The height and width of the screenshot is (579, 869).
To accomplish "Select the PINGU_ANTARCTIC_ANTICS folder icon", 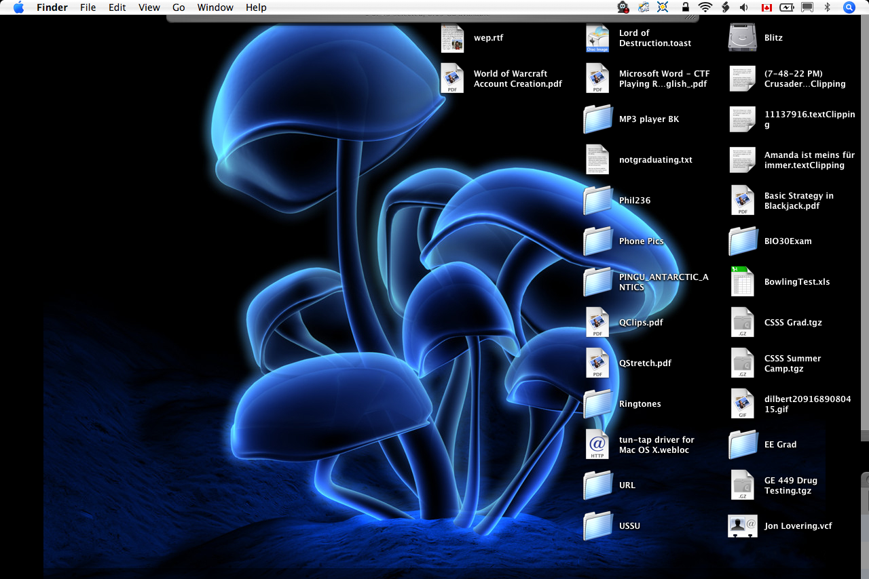I will pos(597,282).
